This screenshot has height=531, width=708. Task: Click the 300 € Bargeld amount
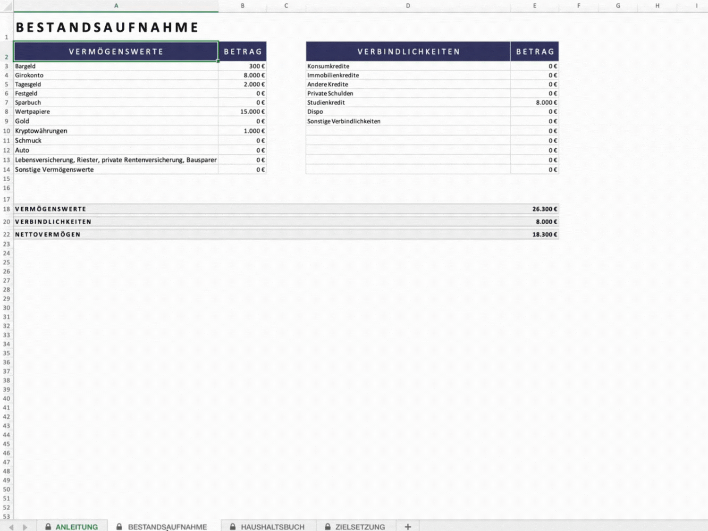[243, 66]
